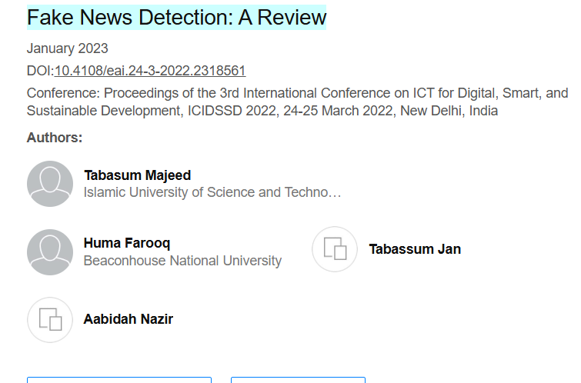Viewport: 581px width, 383px height.
Task: Click the "DOI:" label text
Action: click(x=40, y=72)
